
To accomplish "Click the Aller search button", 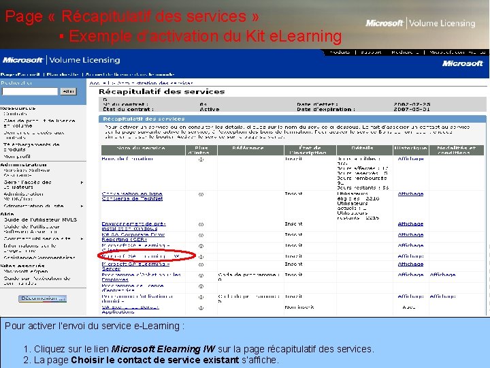I will (69, 91).
